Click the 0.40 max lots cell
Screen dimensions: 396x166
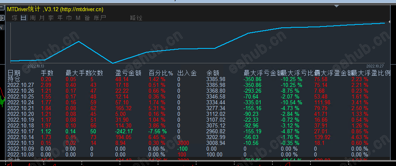(71, 85)
